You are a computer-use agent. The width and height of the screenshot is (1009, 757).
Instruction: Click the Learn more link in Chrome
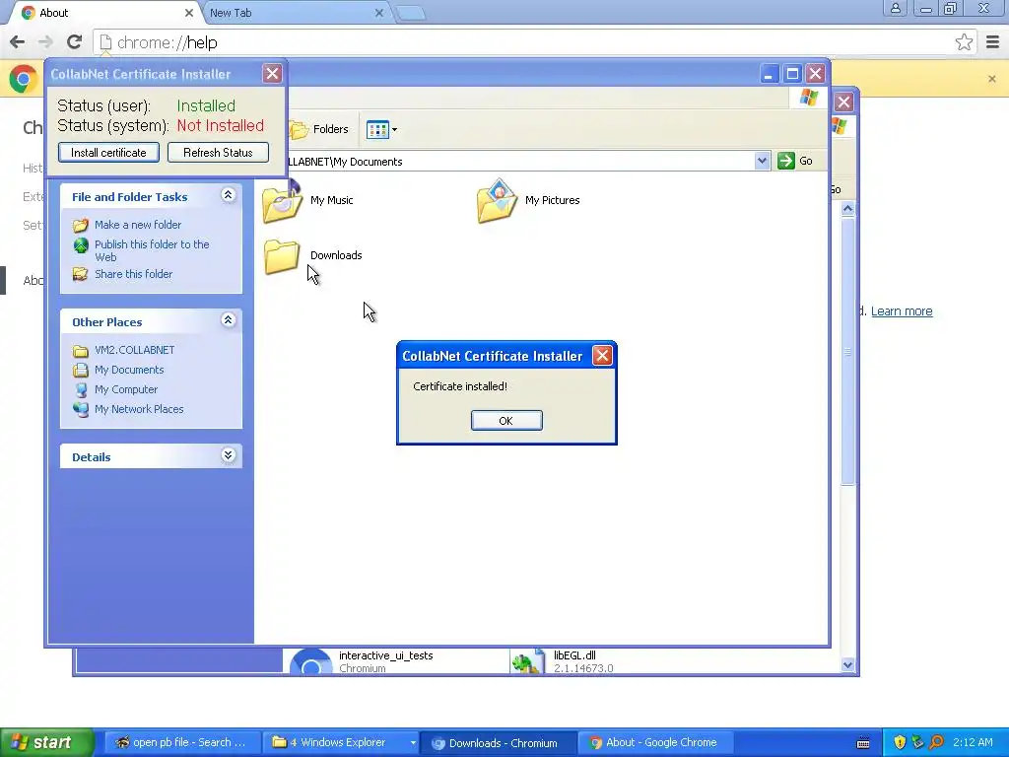pos(902,311)
